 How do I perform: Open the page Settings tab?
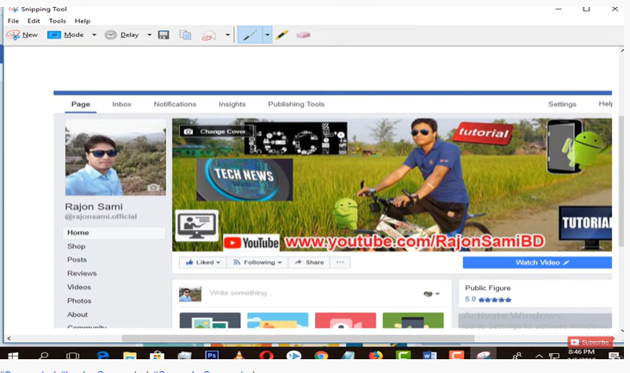pyautogui.click(x=562, y=104)
